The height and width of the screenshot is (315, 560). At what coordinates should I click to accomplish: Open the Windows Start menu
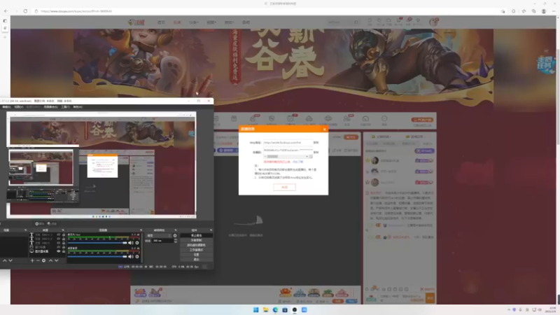point(256,309)
